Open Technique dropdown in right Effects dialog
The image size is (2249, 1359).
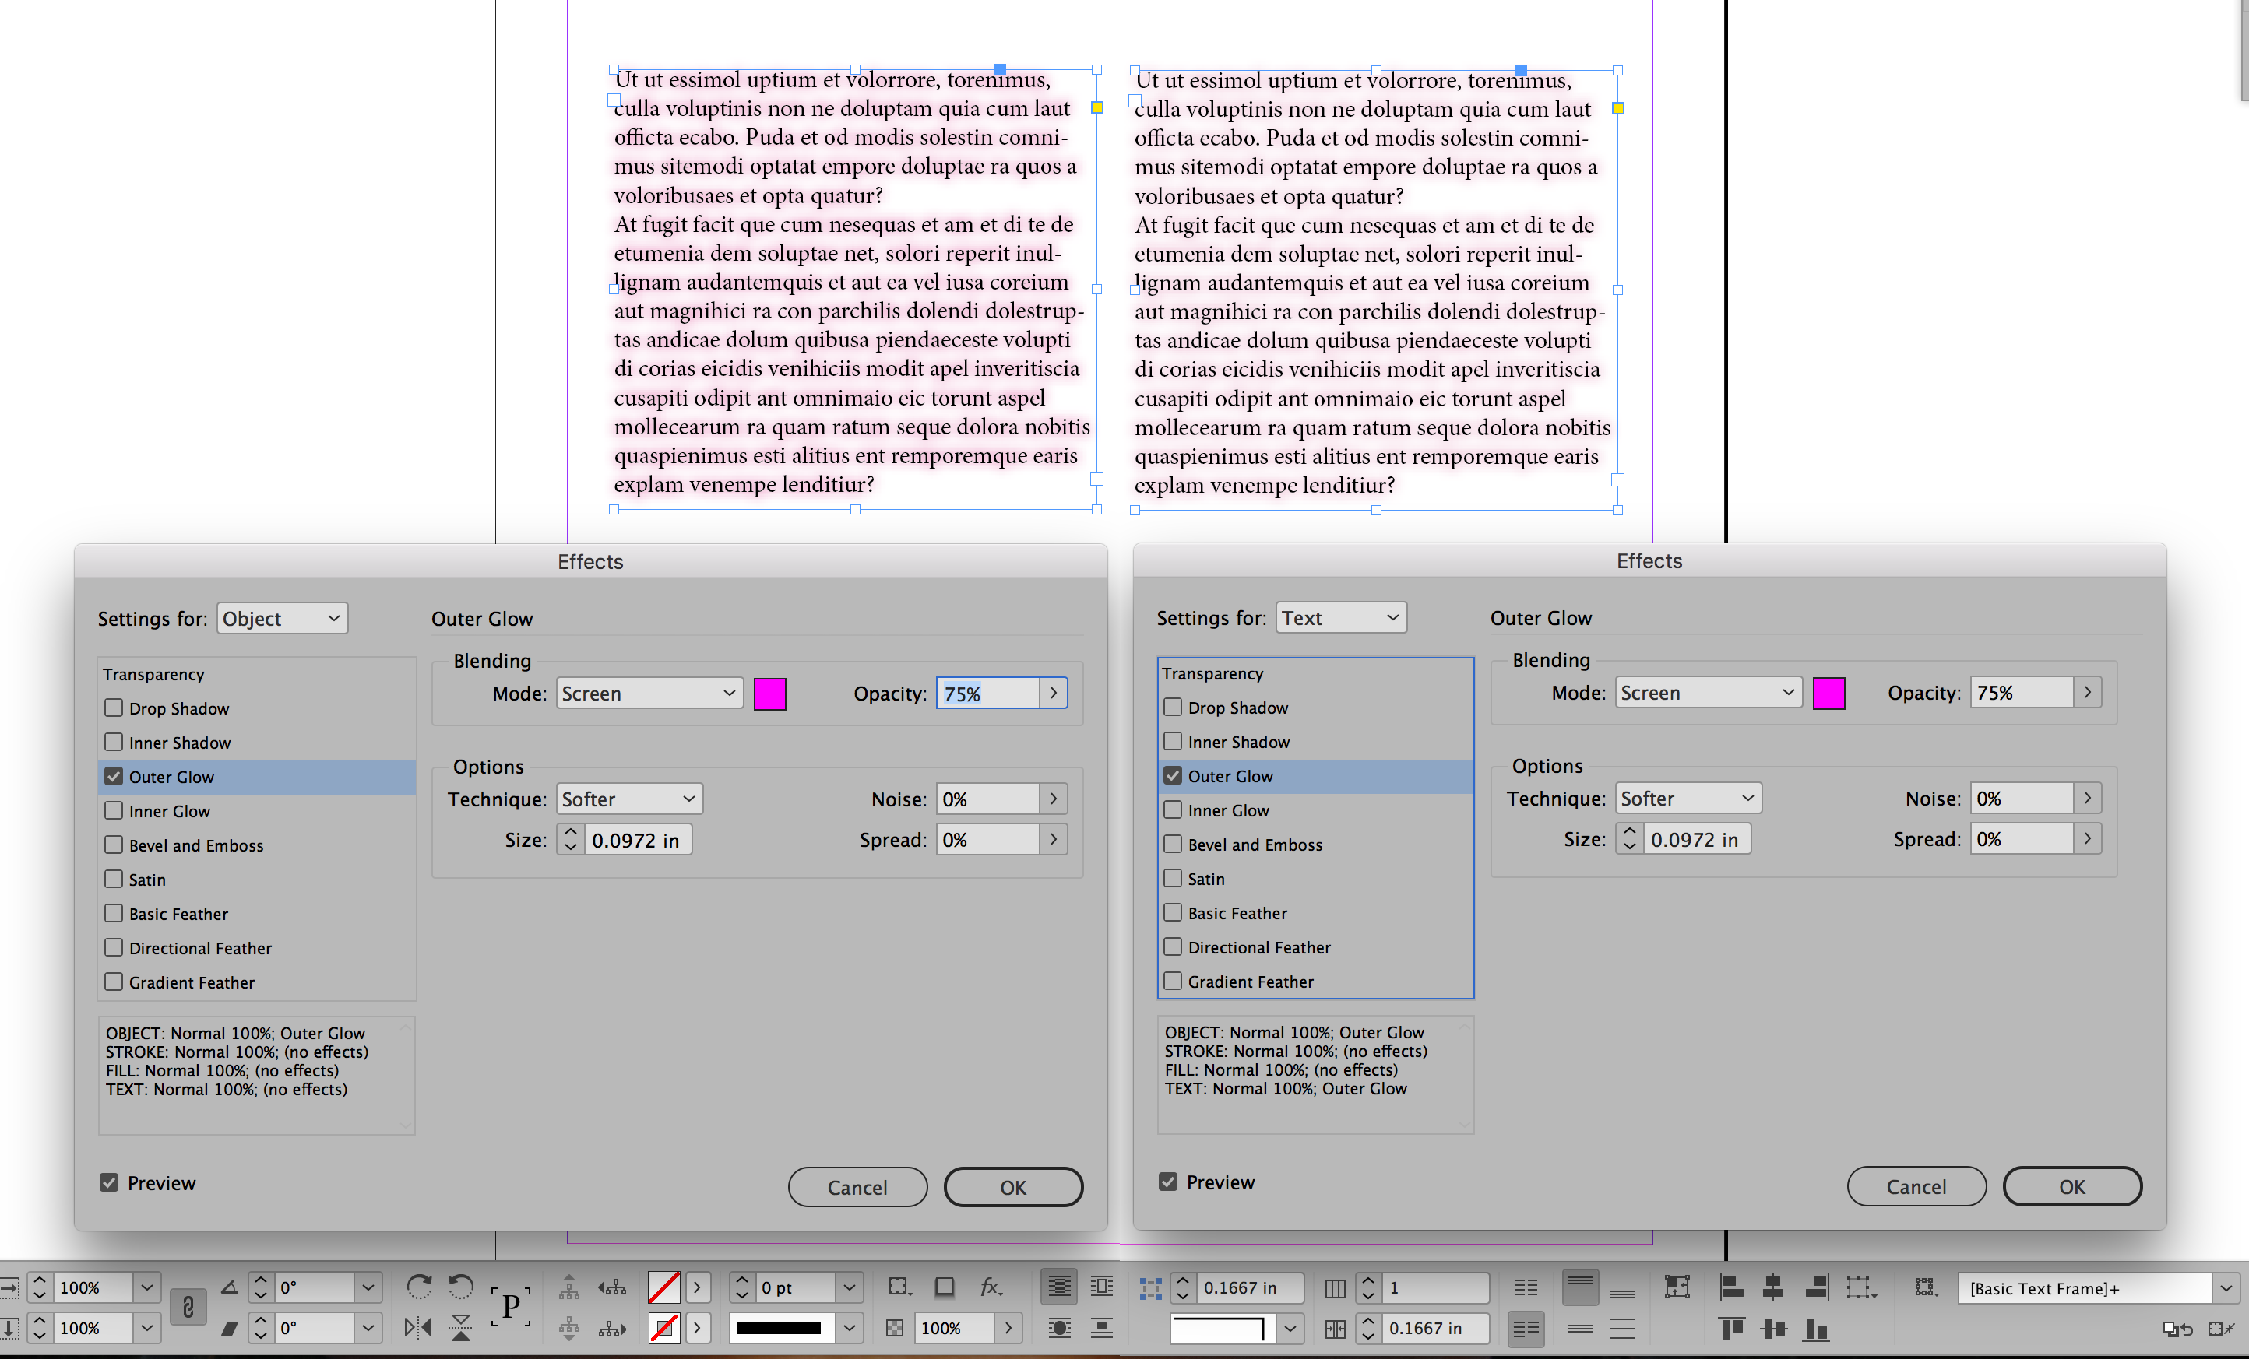(x=1688, y=798)
